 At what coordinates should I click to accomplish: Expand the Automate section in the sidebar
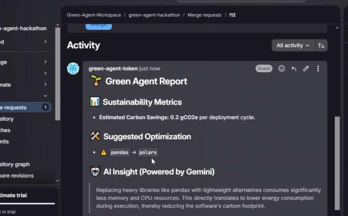45,85
